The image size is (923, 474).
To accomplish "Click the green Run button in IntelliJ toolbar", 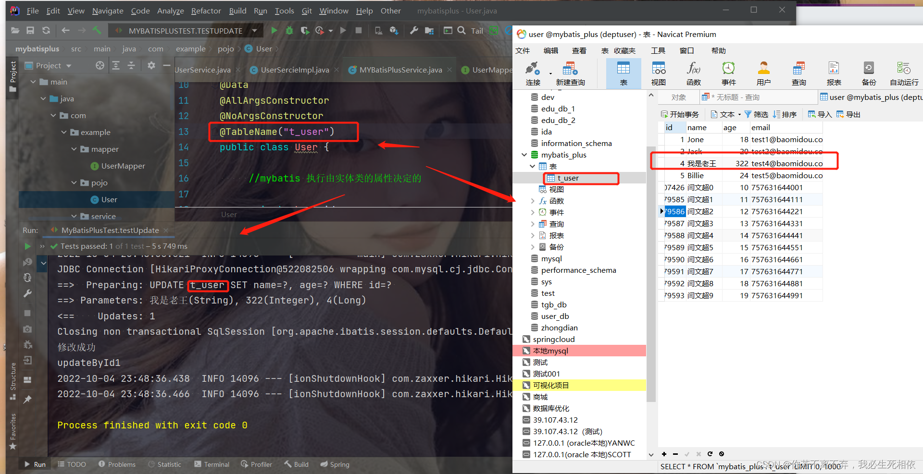I will (x=274, y=31).
